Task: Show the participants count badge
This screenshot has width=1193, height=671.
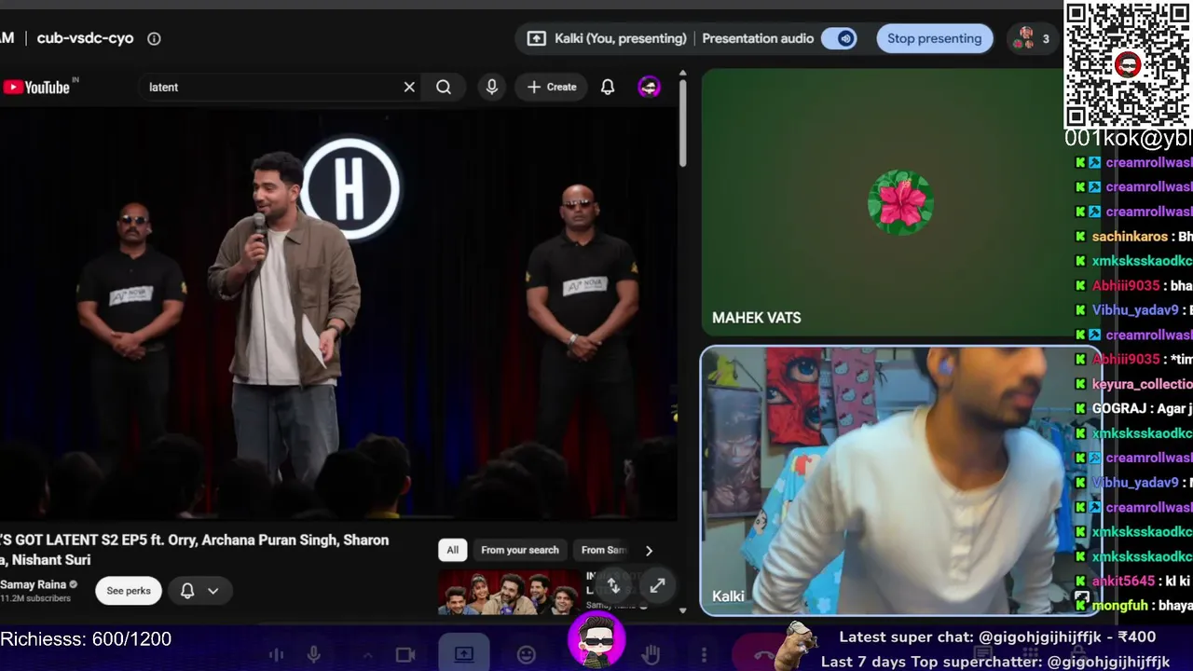Action: click(1034, 38)
